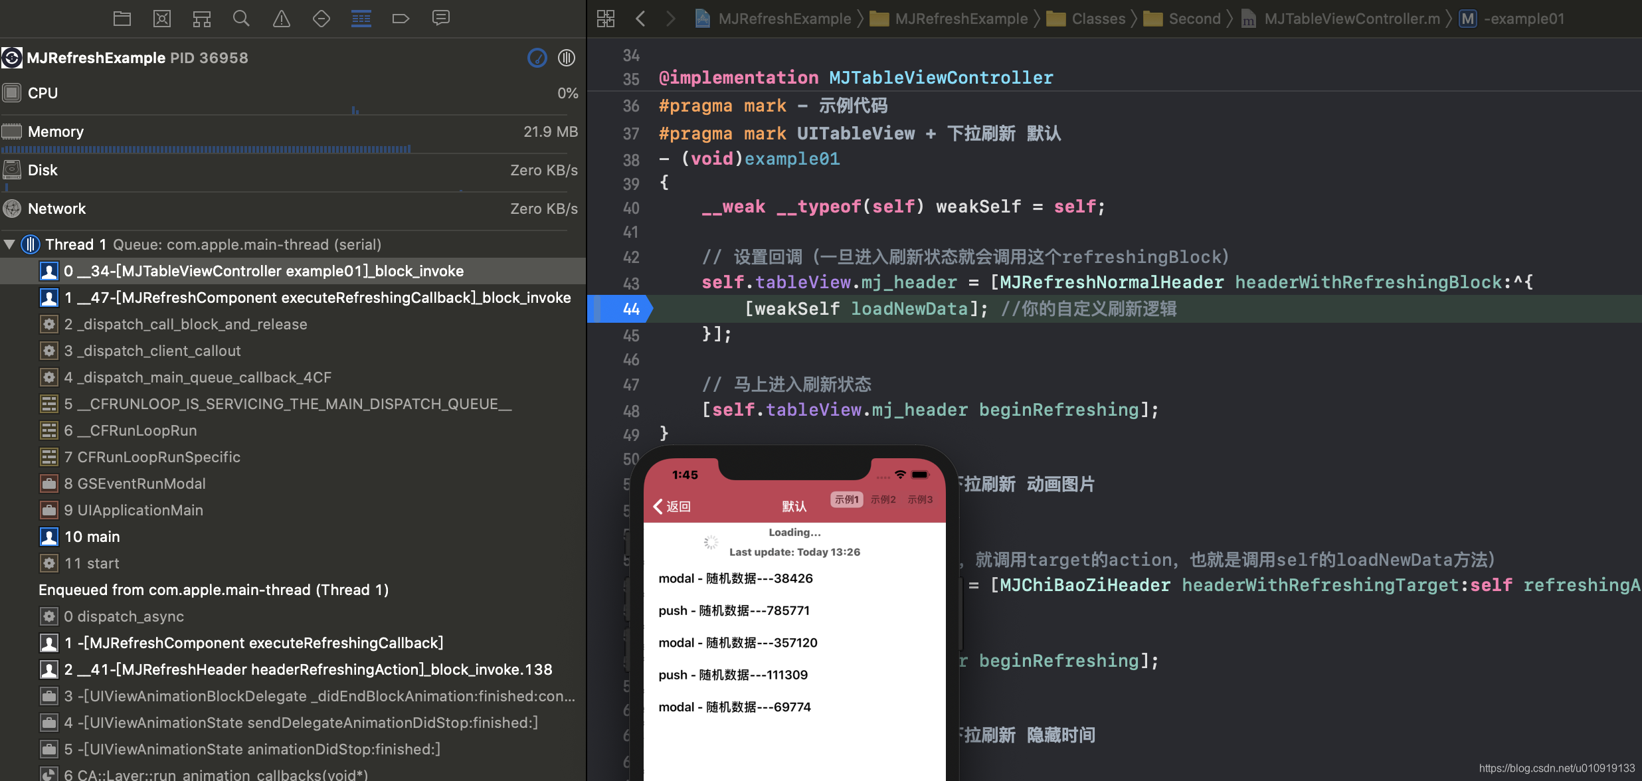Open the Report navigator icon
This screenshot has height=781, width=1642.
440,19
